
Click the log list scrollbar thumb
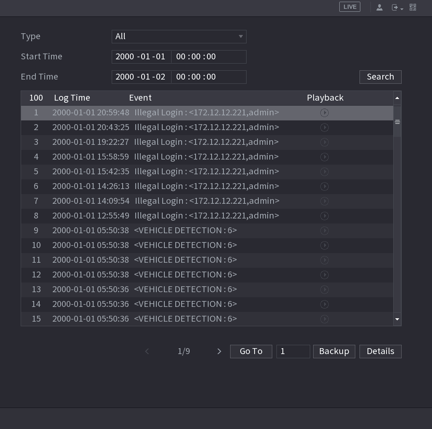click(x=397, y=122)
